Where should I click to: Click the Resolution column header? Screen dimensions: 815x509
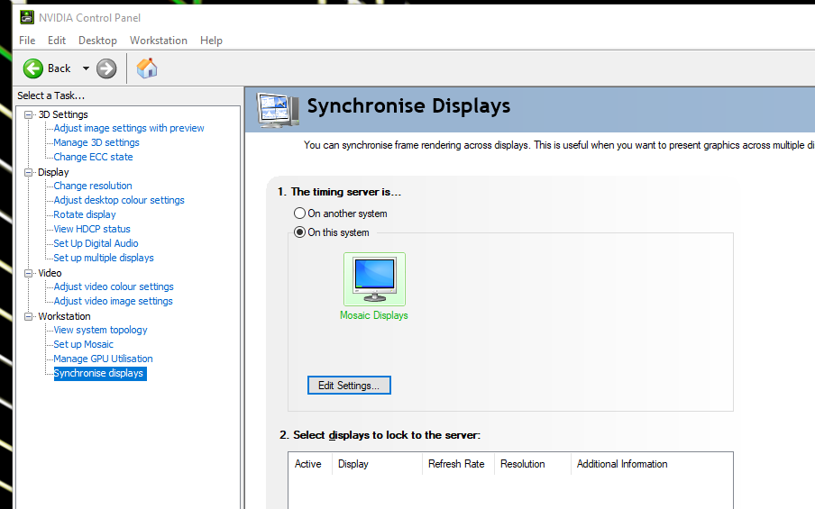click(532, 464)
